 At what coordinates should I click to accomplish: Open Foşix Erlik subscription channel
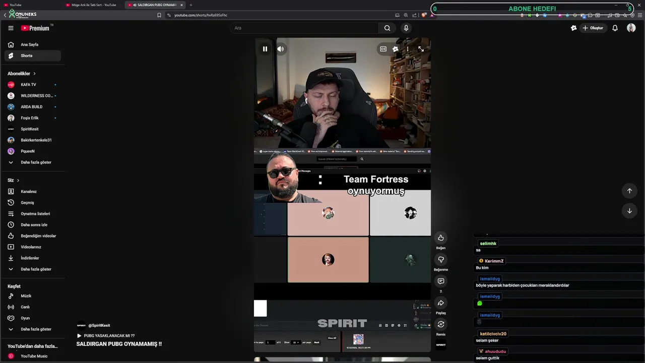tap(33, 118)
